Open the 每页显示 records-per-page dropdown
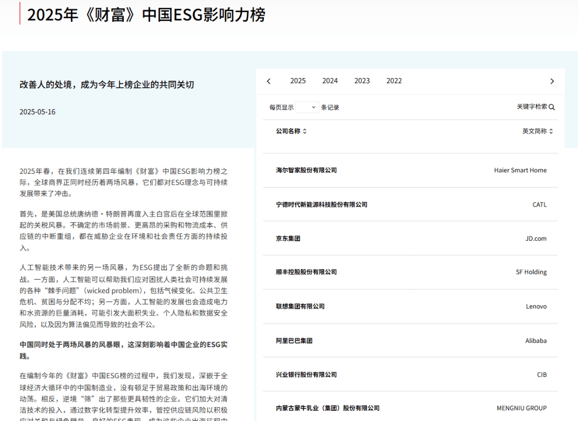 [307, 107]
